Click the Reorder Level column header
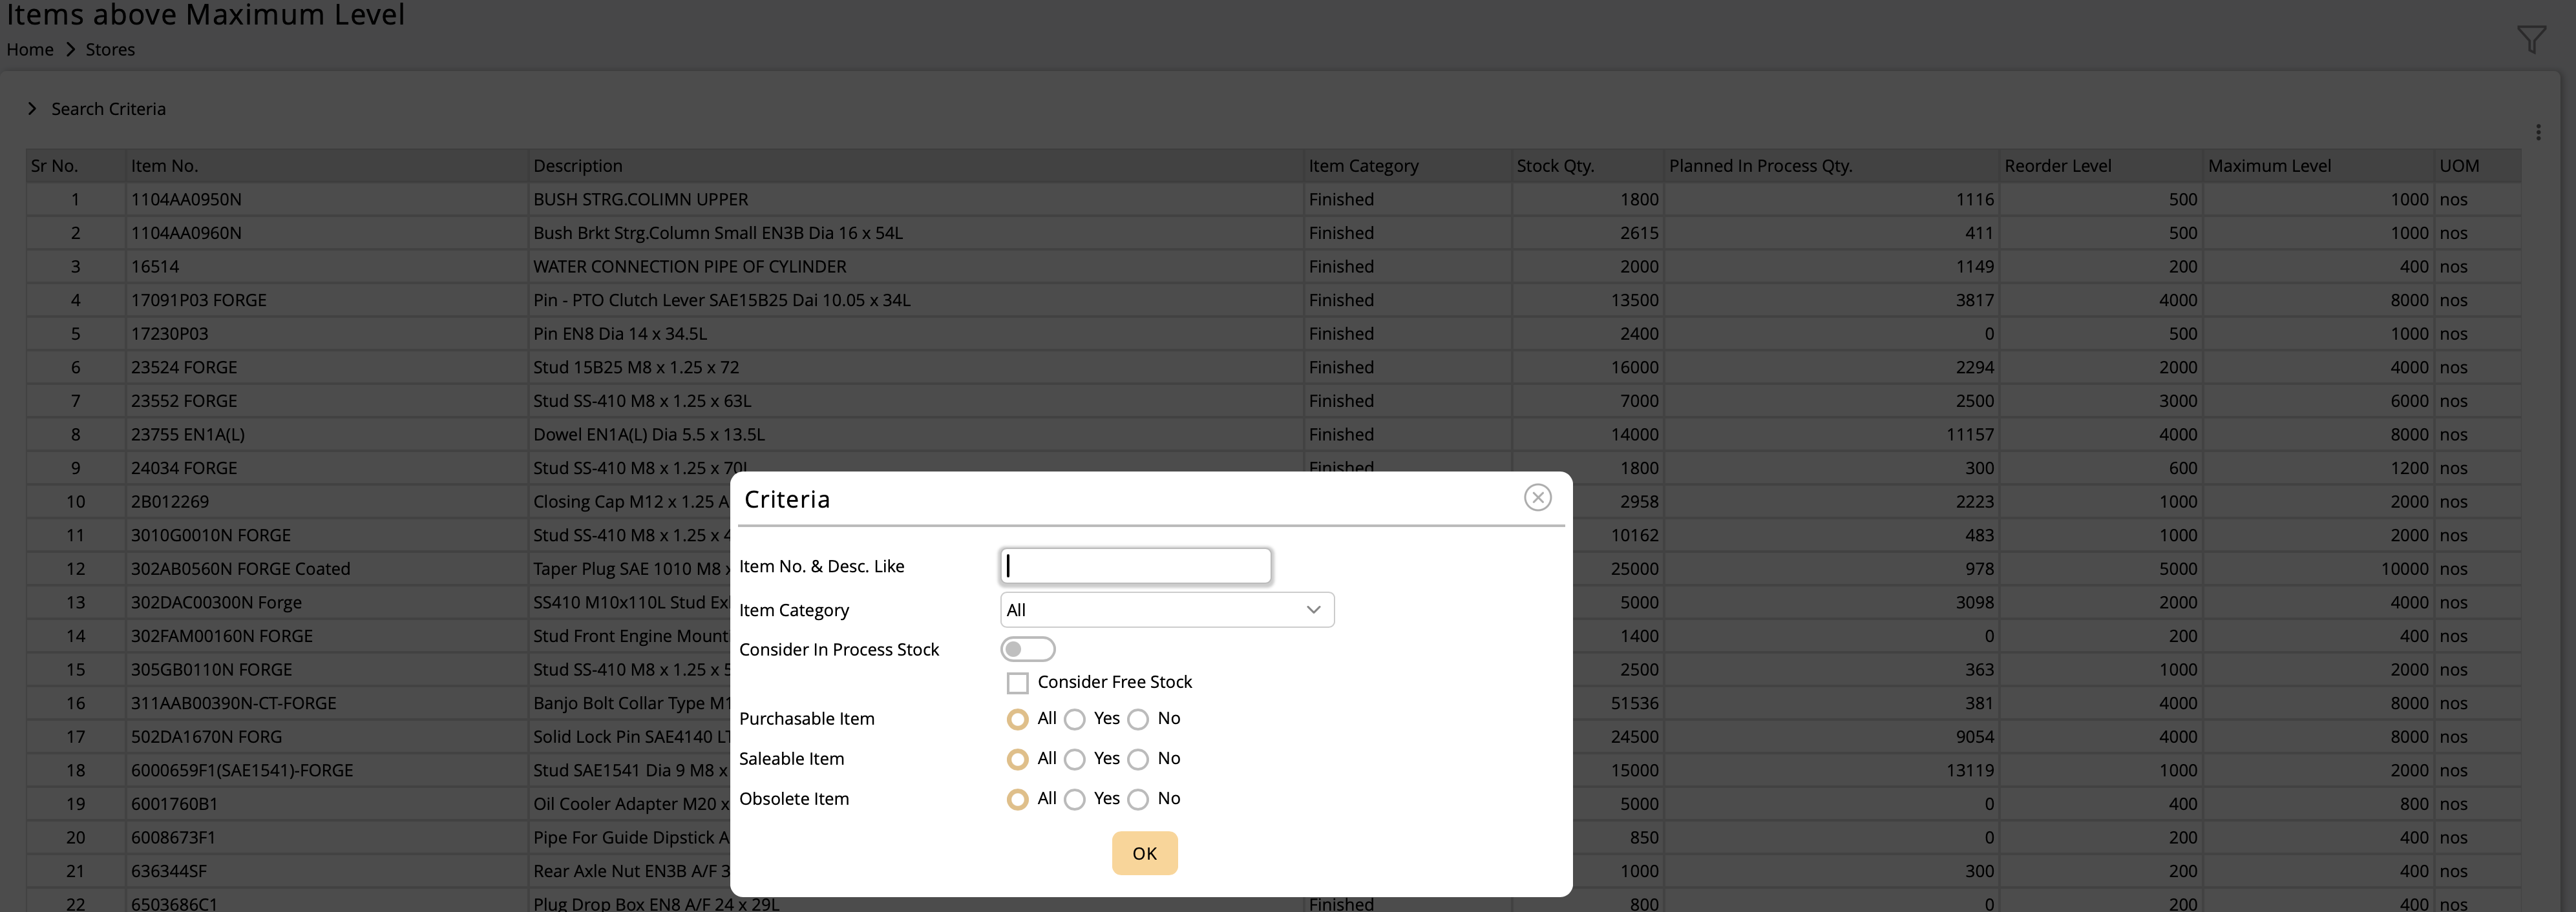Screen dimensions: 2576x912 [2057, 166]
